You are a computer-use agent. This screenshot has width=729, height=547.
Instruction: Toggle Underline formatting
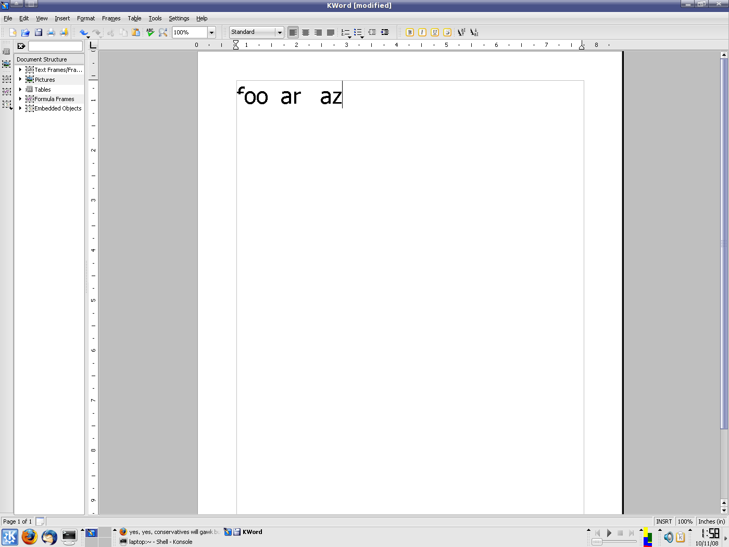pyautogui.click(x=435, y=32)
